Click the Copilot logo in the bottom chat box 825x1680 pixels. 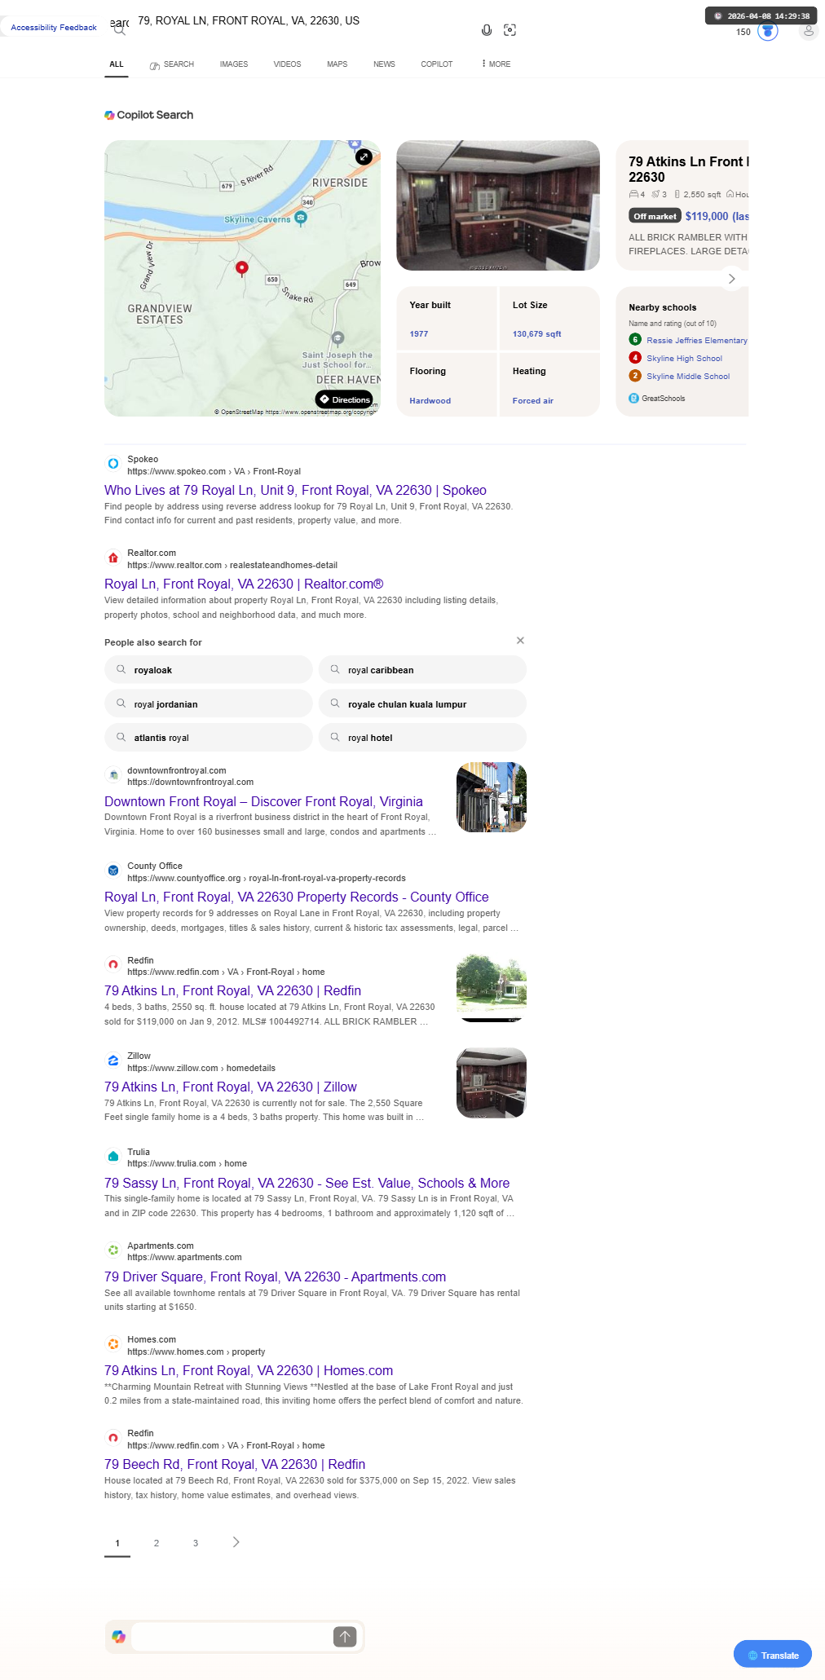point(119,1637)
